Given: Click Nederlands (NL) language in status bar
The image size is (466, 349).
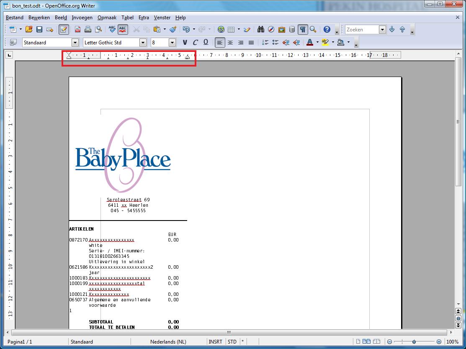Looking at the screenshot, I should [168, 341].
